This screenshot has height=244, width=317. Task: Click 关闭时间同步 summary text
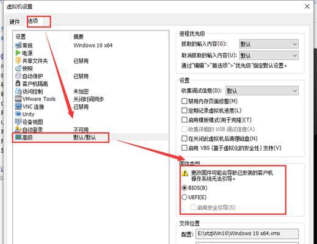(88, 99)
